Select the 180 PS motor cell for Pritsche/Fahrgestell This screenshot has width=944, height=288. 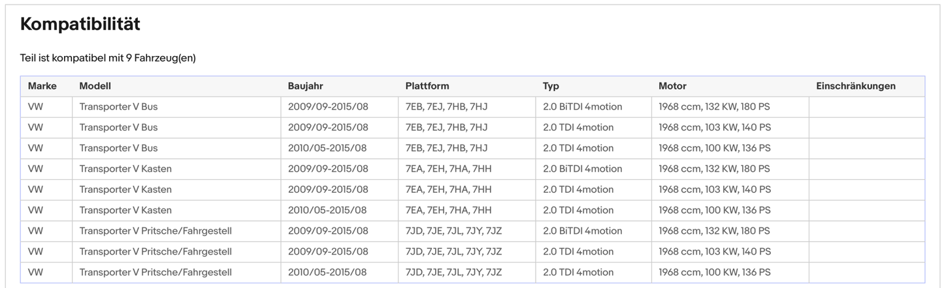click(714, 231)
